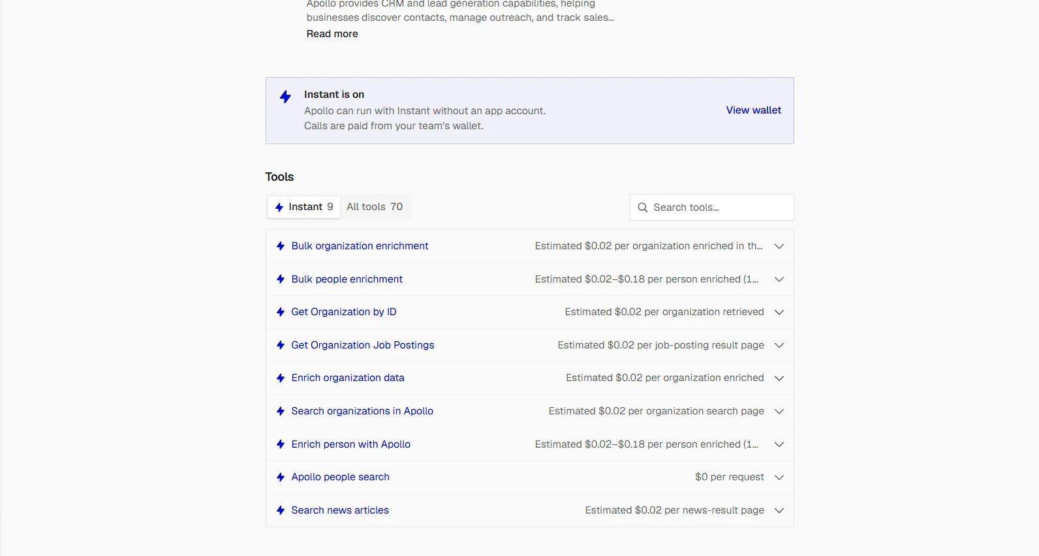Open Enrich person with Apollo tool

(x=351, y=444)
